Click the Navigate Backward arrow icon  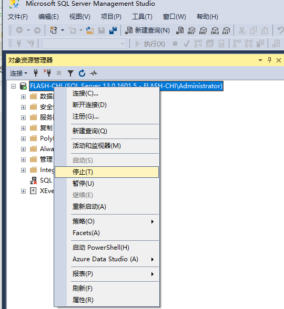point(19,30)
